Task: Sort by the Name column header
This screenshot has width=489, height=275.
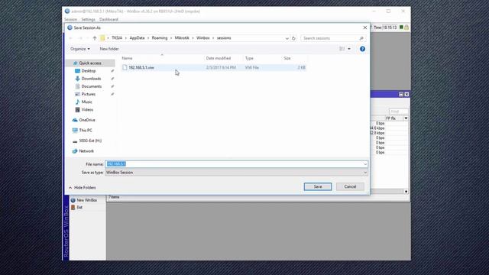Action: (127, 58)
